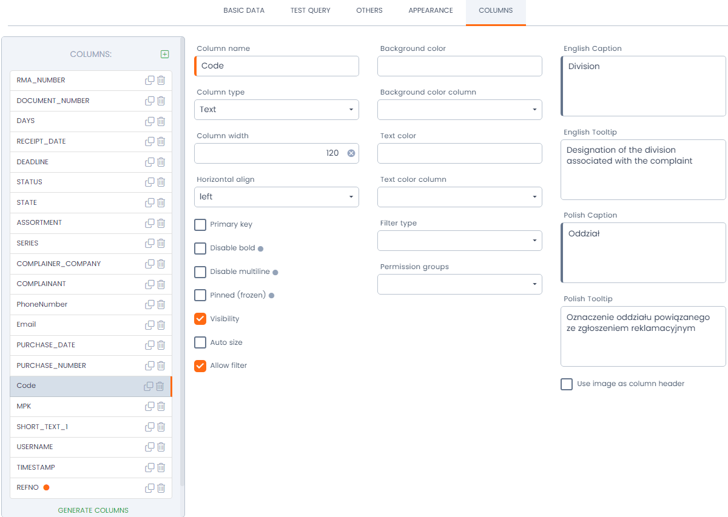This screenshot has height=517, width=728.
Task: Duplicate the RMA_NUMBER column
Action: (x=150, y=80)
